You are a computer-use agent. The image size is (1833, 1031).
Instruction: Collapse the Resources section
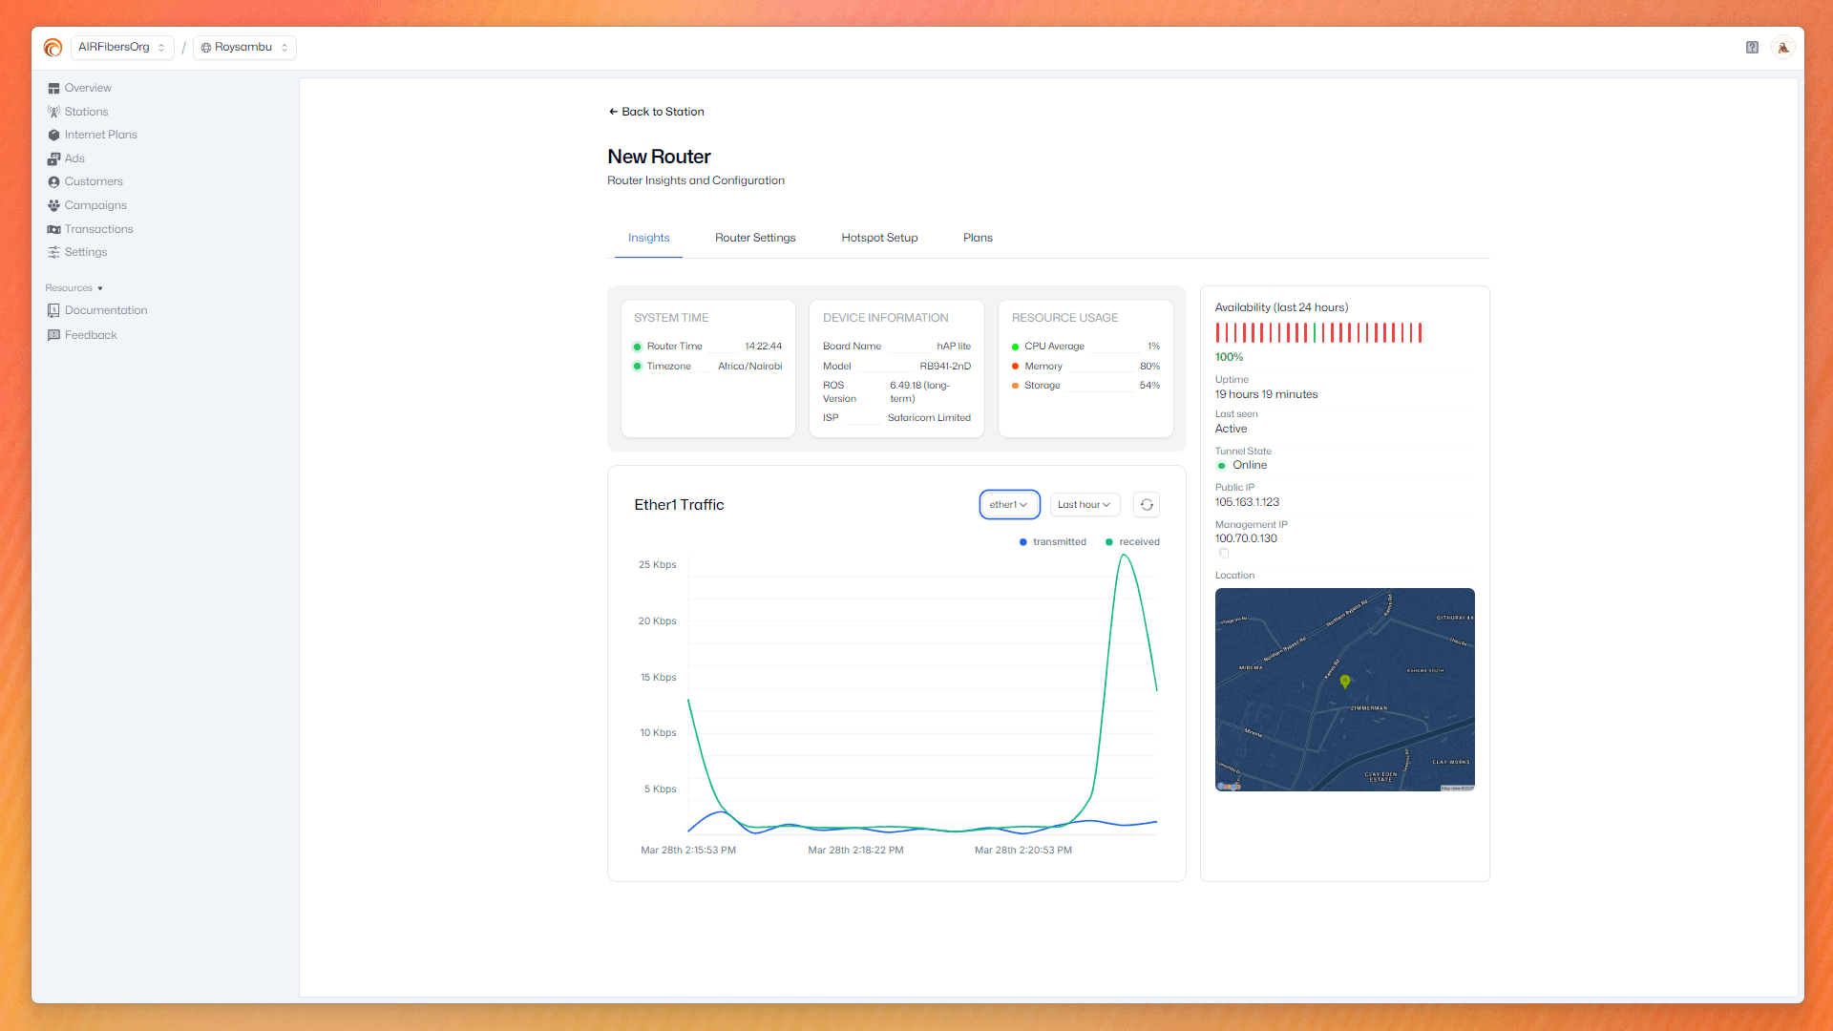74,288
